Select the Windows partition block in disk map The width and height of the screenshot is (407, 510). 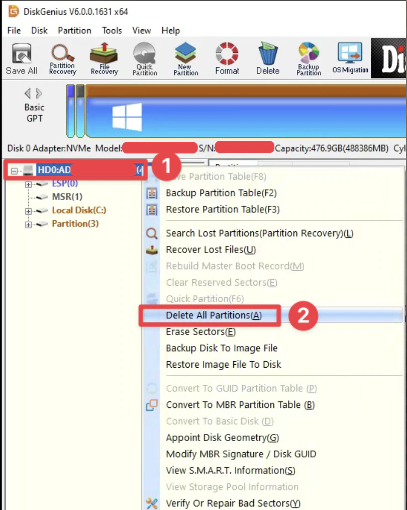coord(246,111)
